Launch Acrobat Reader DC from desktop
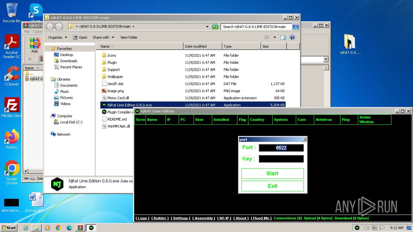This screenshot has height=232, width=413. [12, 46]
